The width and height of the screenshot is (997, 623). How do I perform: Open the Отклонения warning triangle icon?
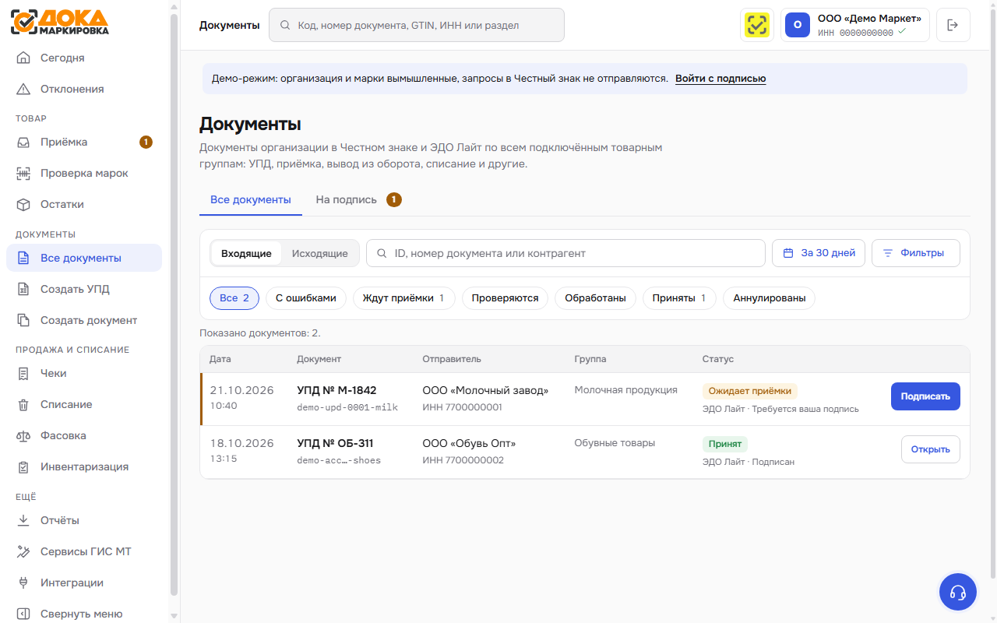click(x=23, y=89)
